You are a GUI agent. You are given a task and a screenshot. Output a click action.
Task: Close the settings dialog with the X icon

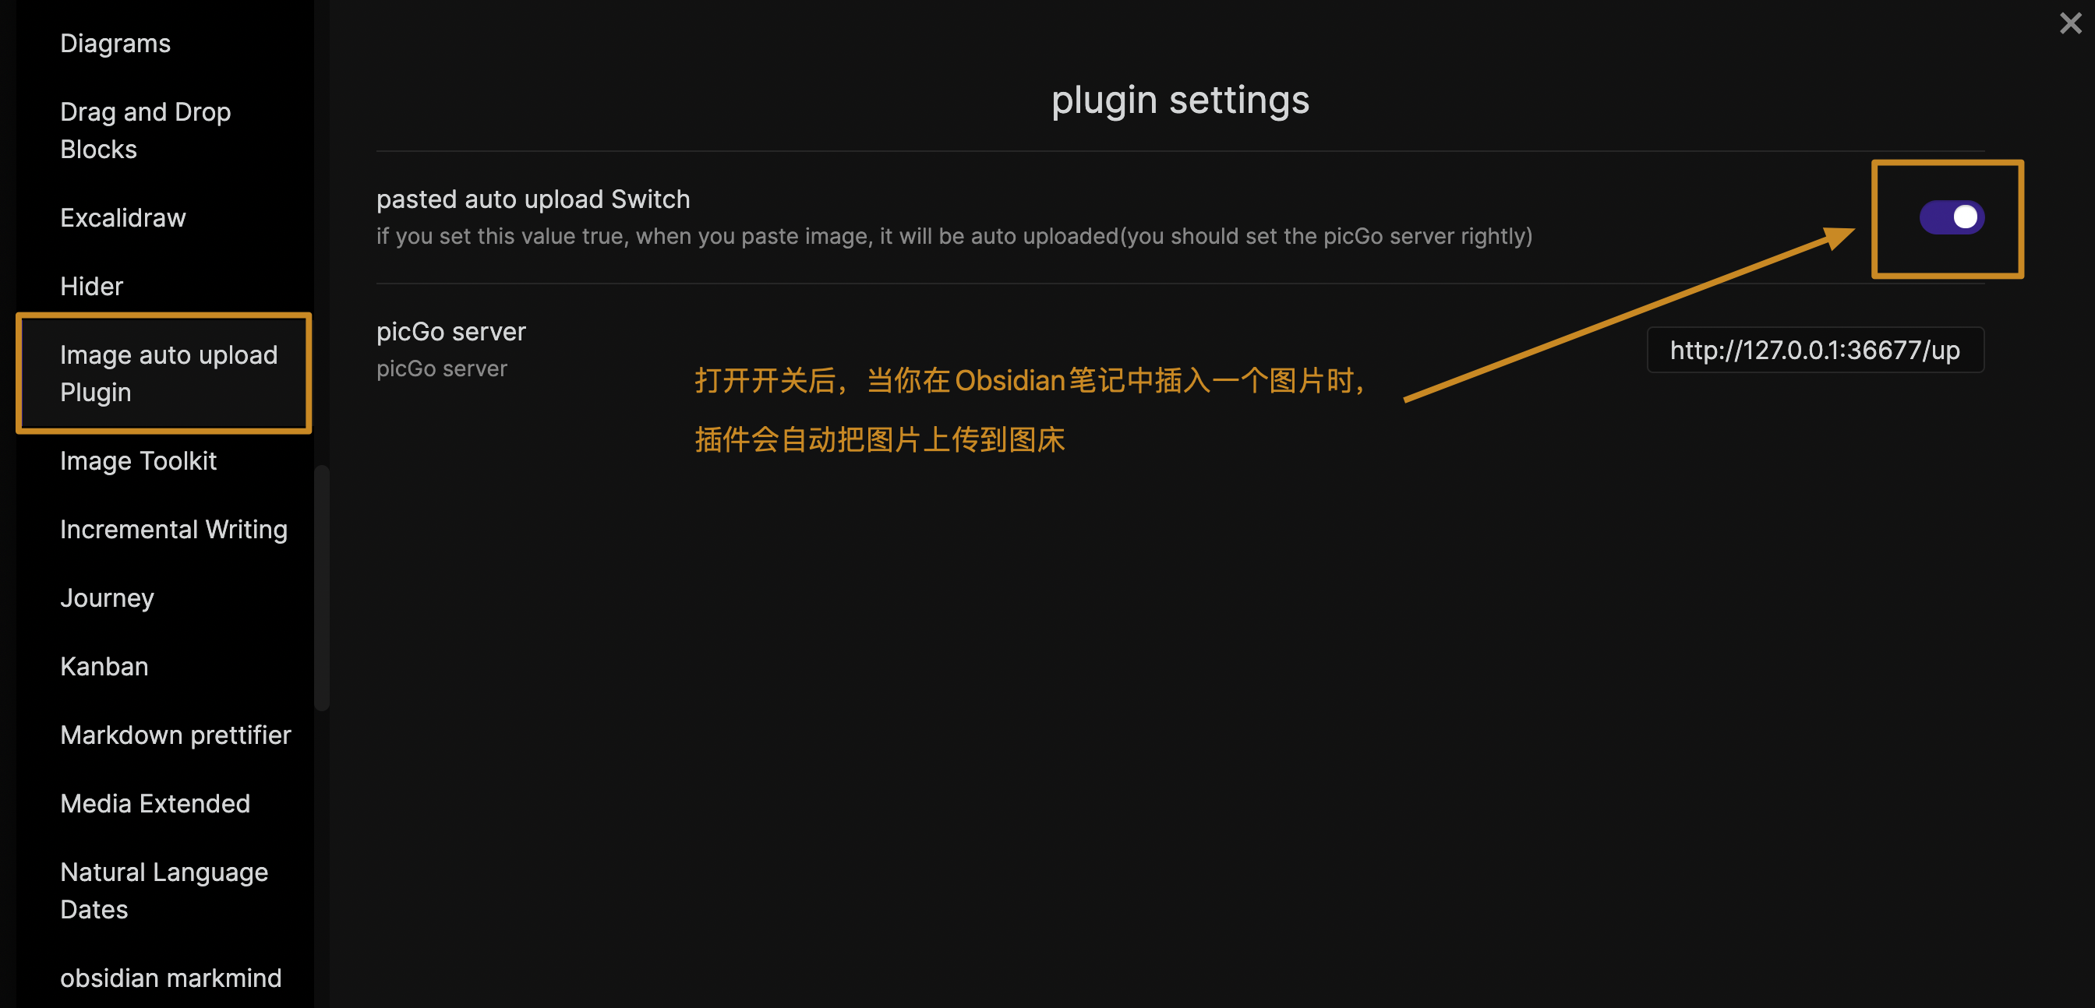pos(2070,23)
